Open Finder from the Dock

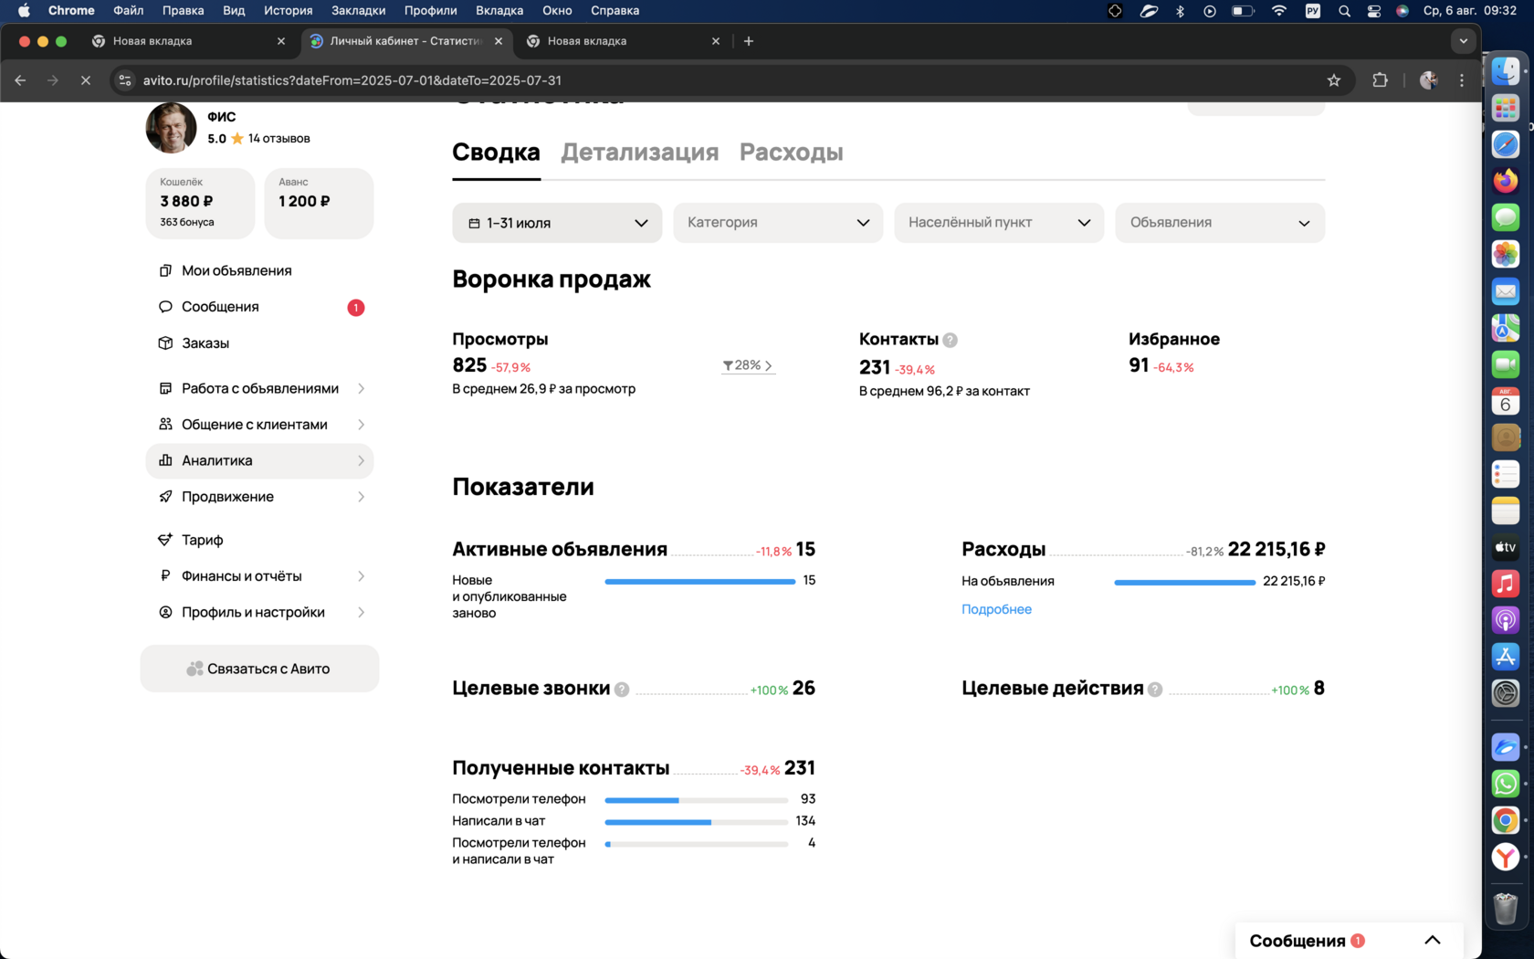(x=1506, y=70)
